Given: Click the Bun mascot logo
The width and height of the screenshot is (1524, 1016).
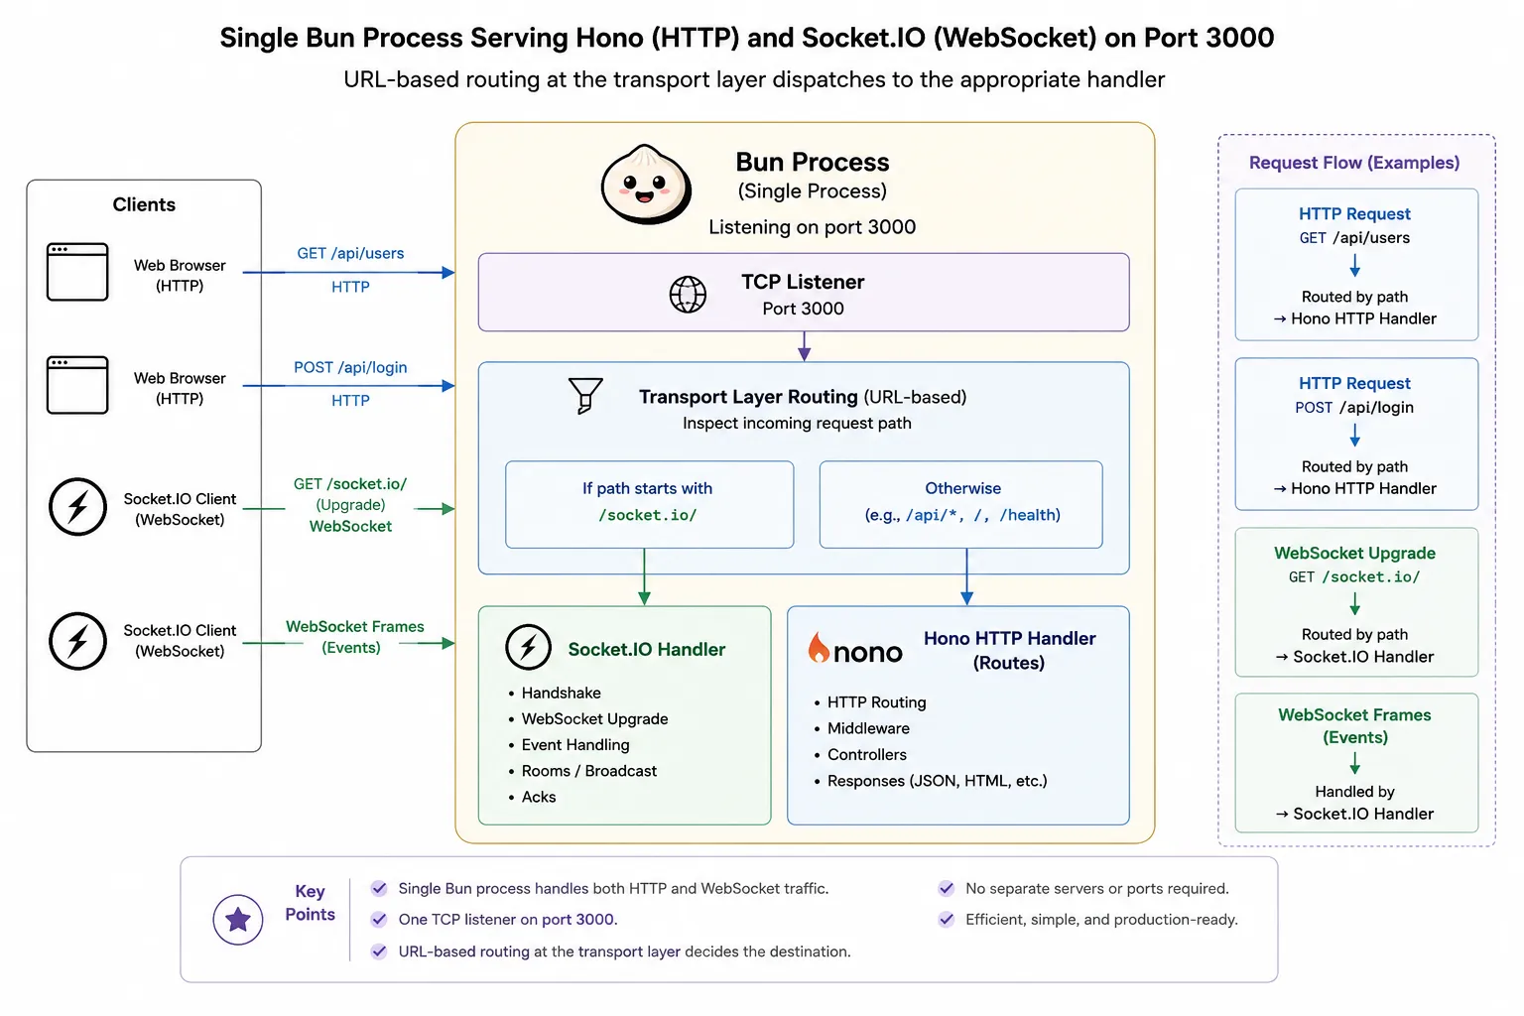Looking at the screenshot, I should click(x=647, y=185).
